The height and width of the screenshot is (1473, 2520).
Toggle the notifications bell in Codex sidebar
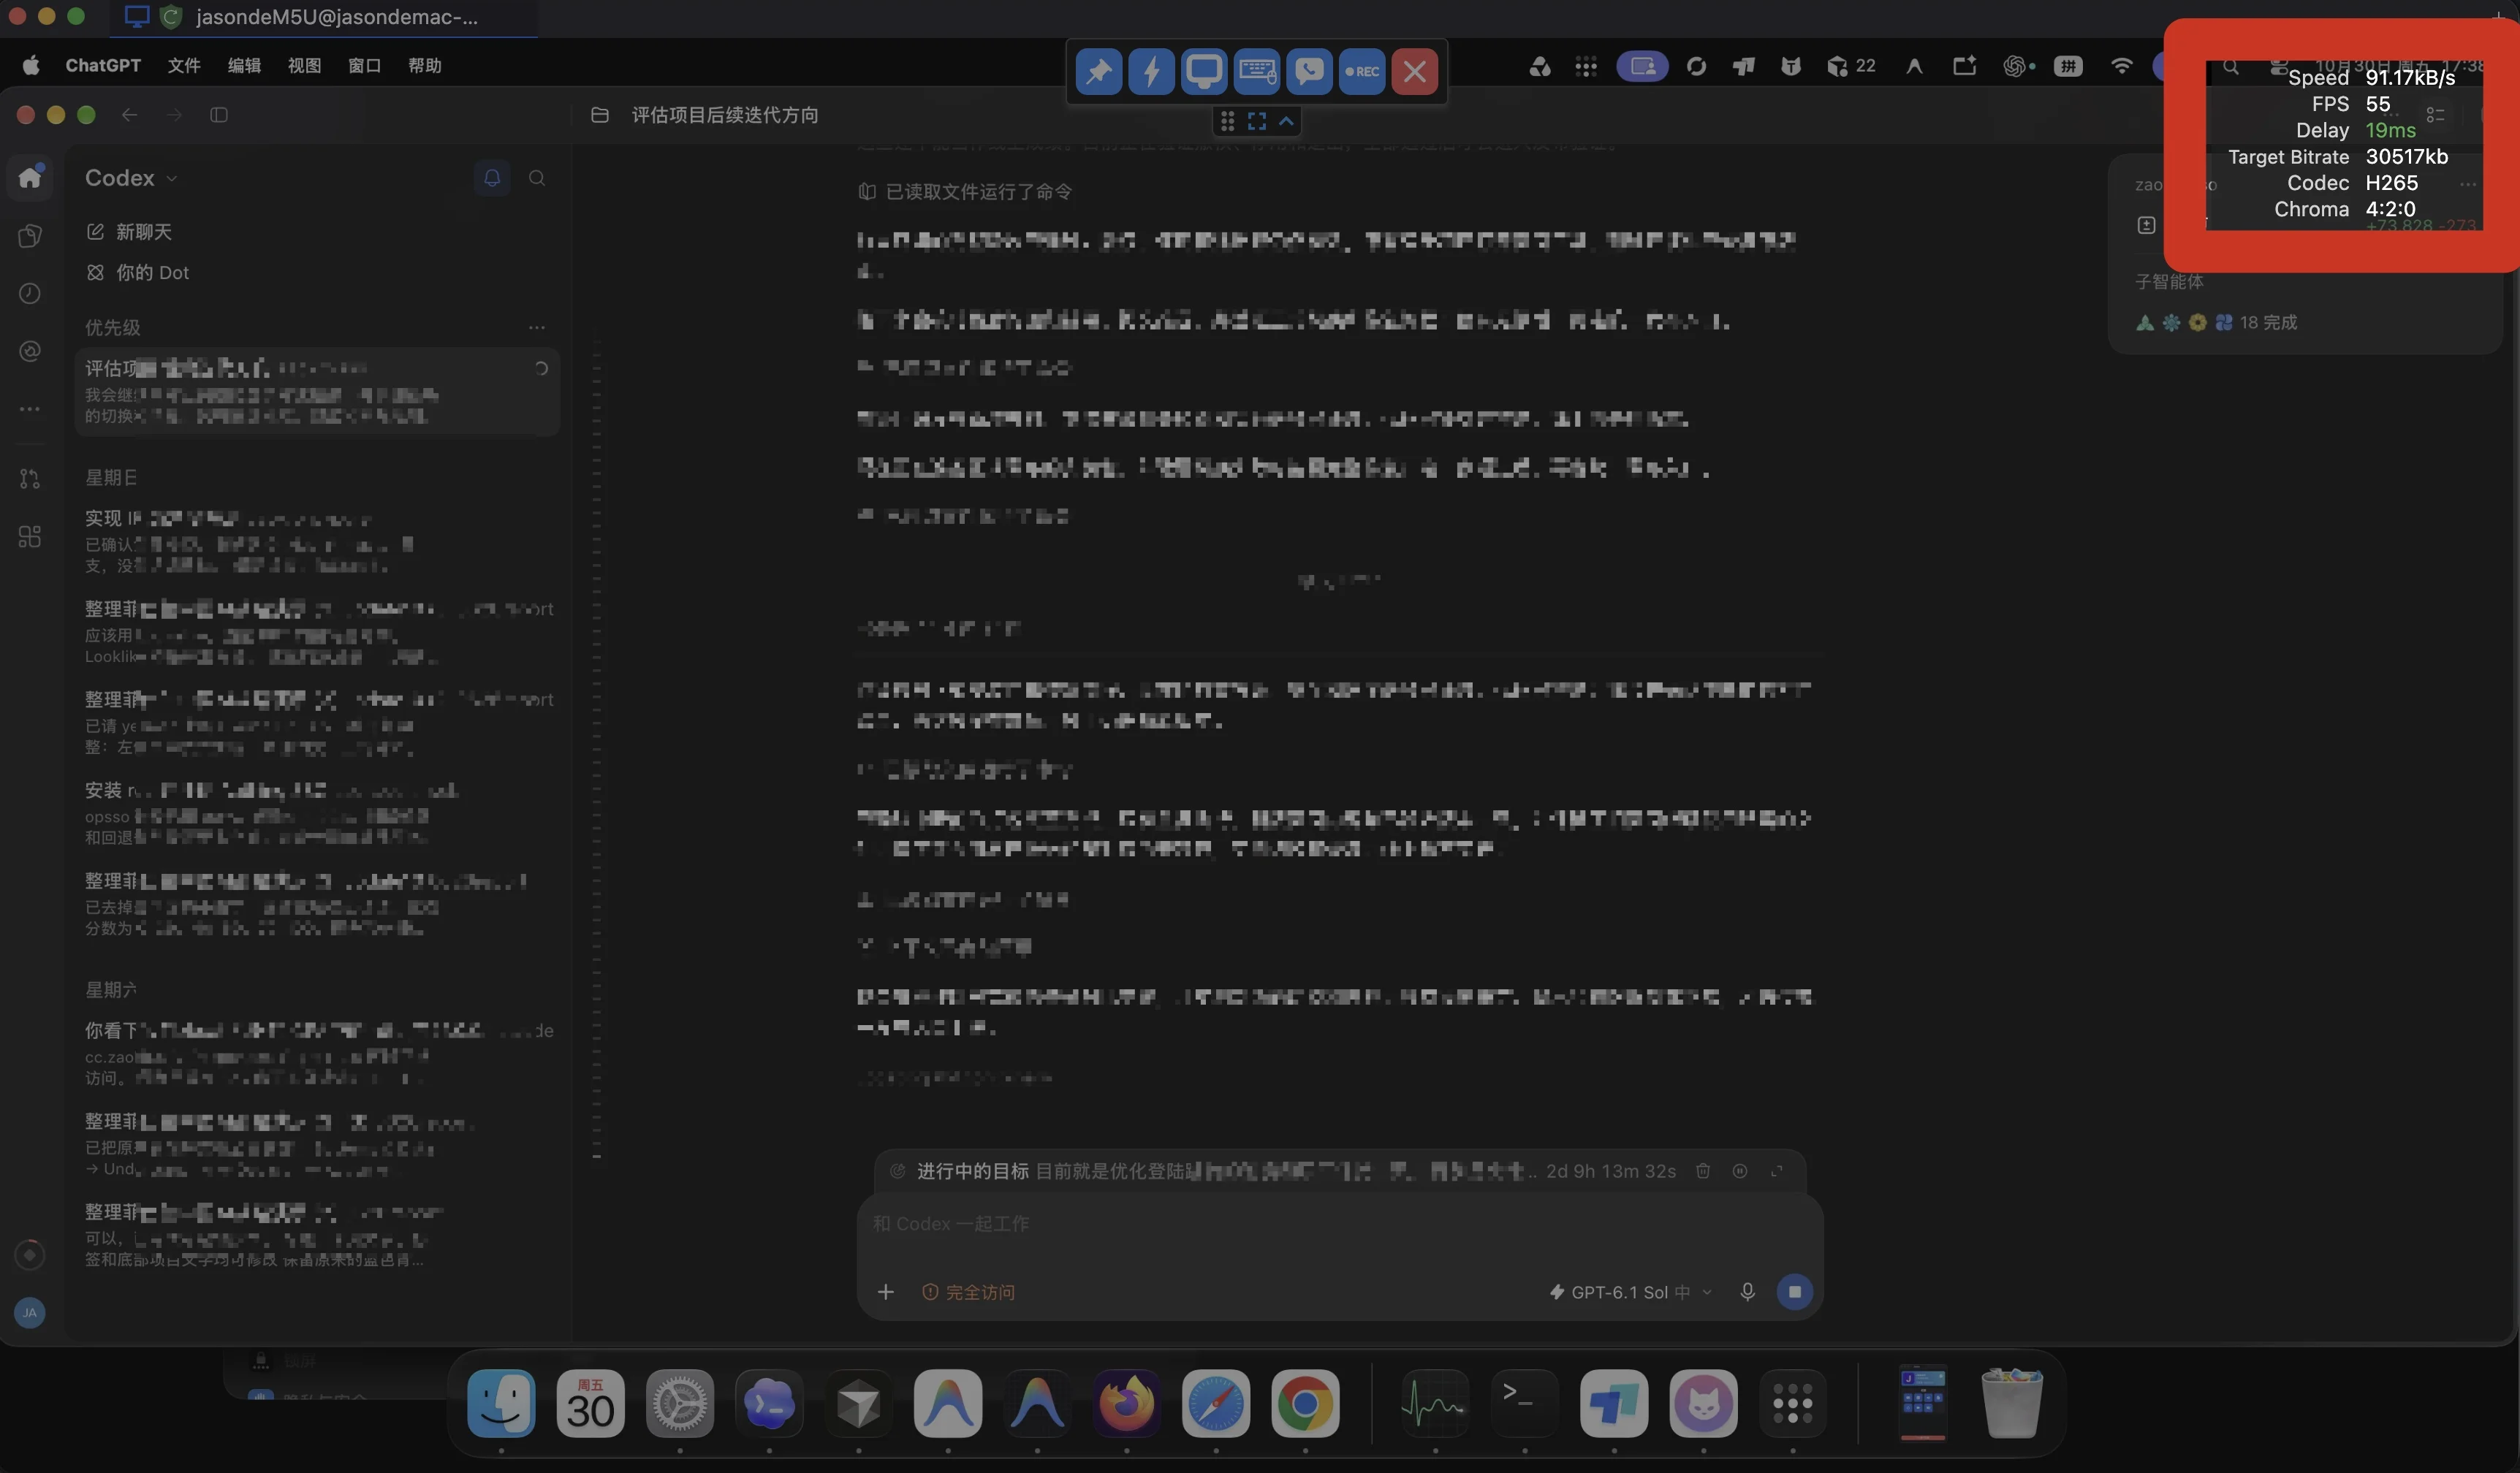[x=492, y=178]
